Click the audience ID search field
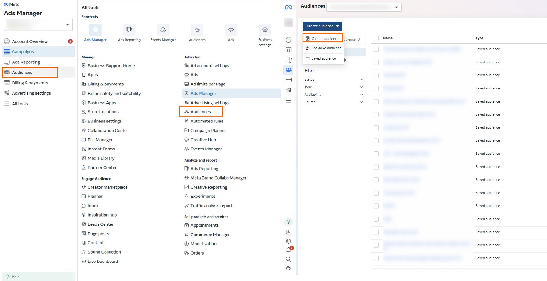Viewport: 547px width, 281px height. [x=355, y=39]
